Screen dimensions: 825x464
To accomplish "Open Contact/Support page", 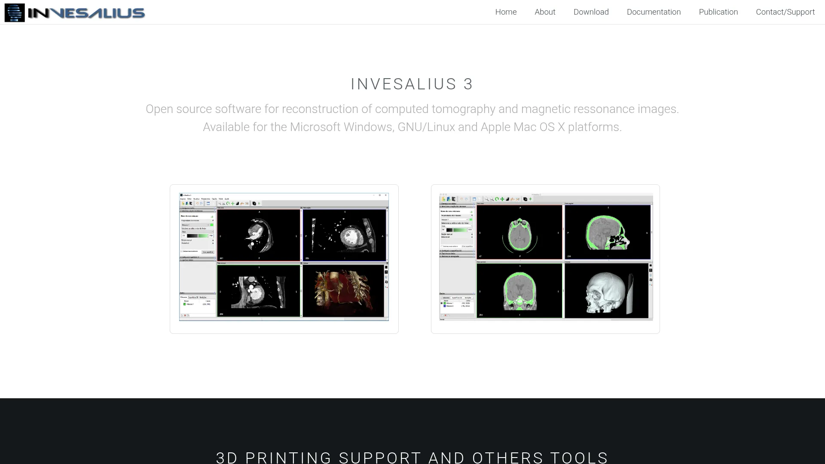I will [785, 12].
